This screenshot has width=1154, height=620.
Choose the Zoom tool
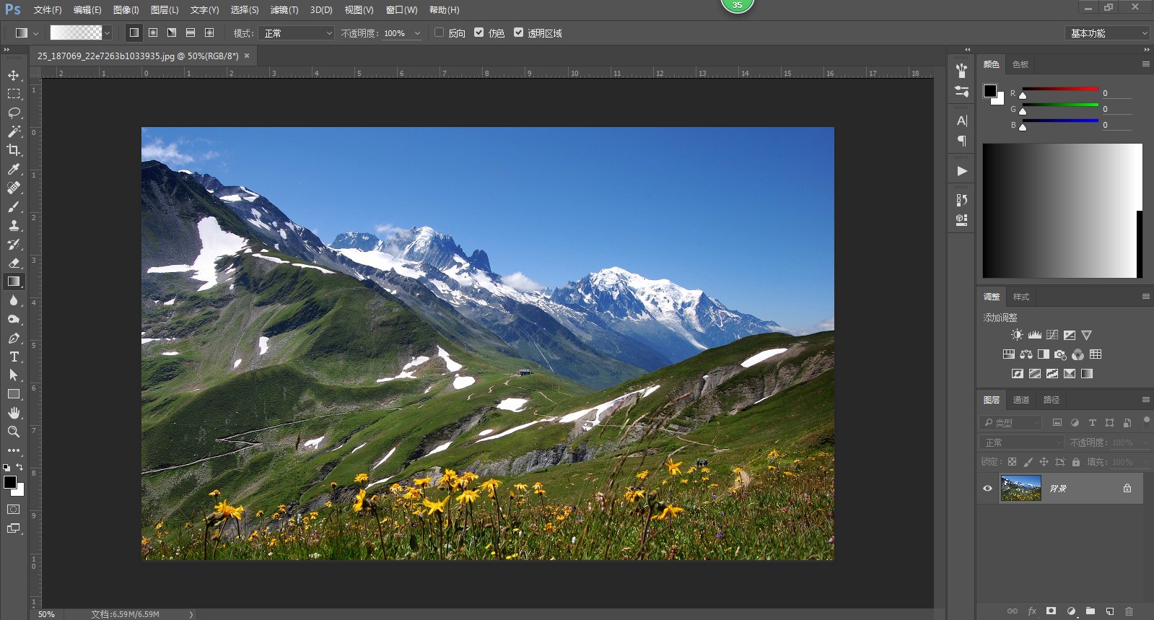tap(14, 432)
